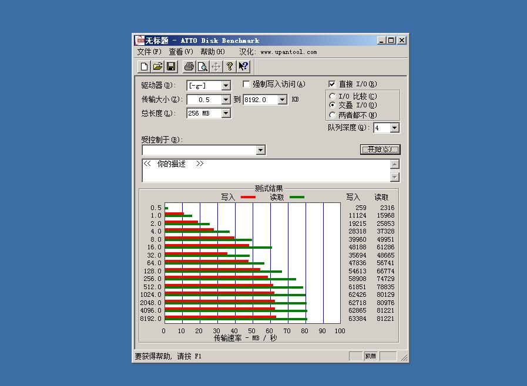Viewport: 527px width, 386px height.
Task: Expand the 总长度 256 MB dropdown
Action: pos(225,113)
